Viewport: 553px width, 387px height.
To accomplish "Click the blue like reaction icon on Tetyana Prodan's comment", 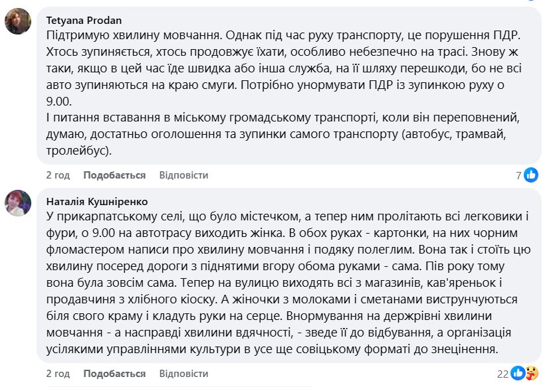I will pos(531,175).
